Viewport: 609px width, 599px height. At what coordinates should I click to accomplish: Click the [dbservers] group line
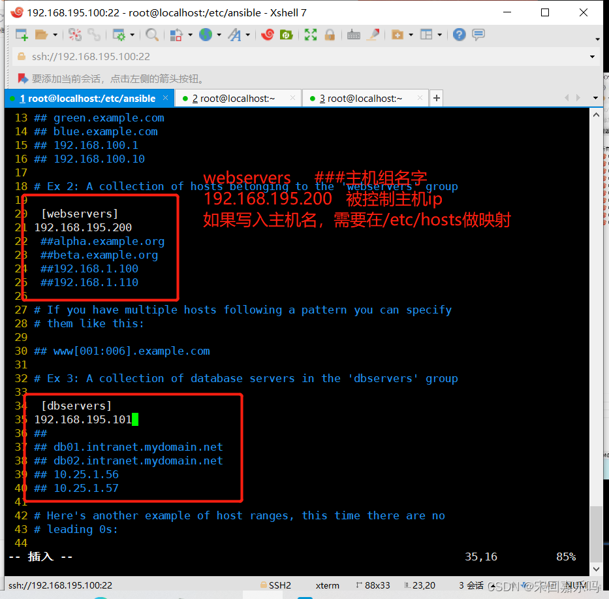coord(76,406)
